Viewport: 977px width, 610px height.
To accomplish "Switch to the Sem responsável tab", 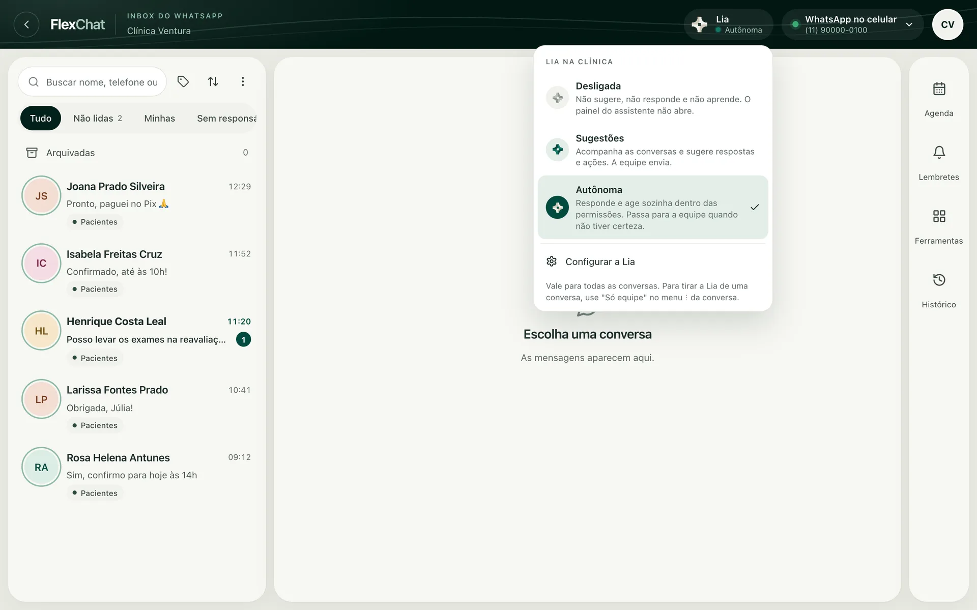I will [x=226, y=118].
